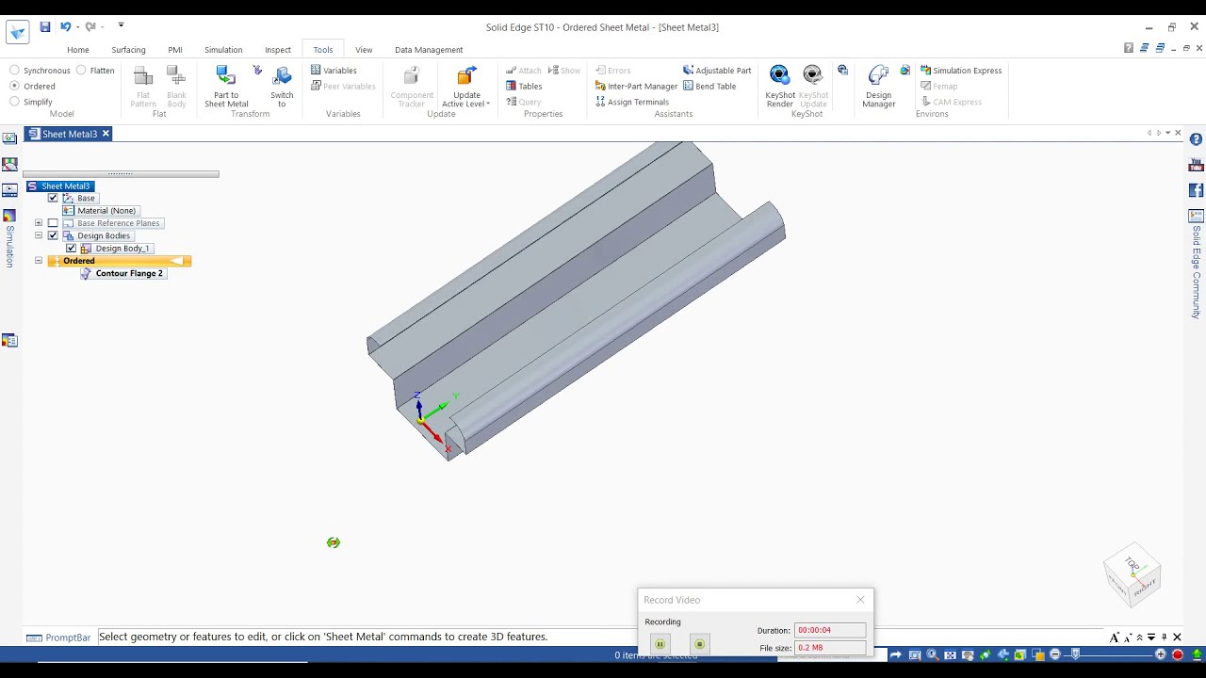Open the Adjustable Part assistant

click(x=717, y=70)
